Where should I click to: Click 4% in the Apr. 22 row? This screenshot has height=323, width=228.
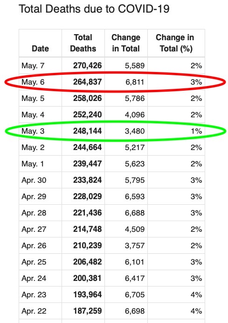196,311
